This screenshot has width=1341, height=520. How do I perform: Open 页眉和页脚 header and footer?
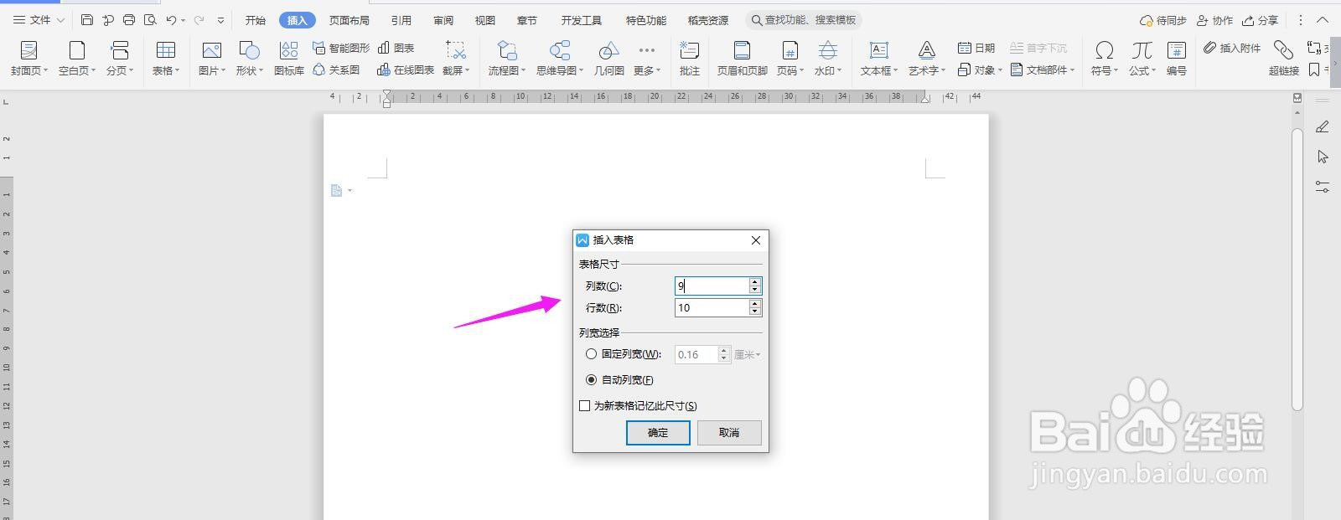tap(743, 59)
